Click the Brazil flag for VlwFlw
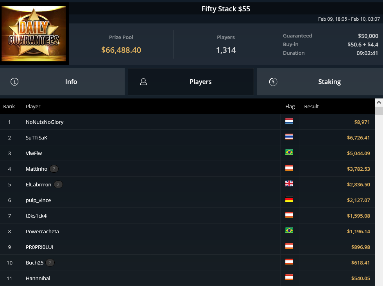Image resolution: width=383 pixels, height=286 pixels. pos(289,152)
